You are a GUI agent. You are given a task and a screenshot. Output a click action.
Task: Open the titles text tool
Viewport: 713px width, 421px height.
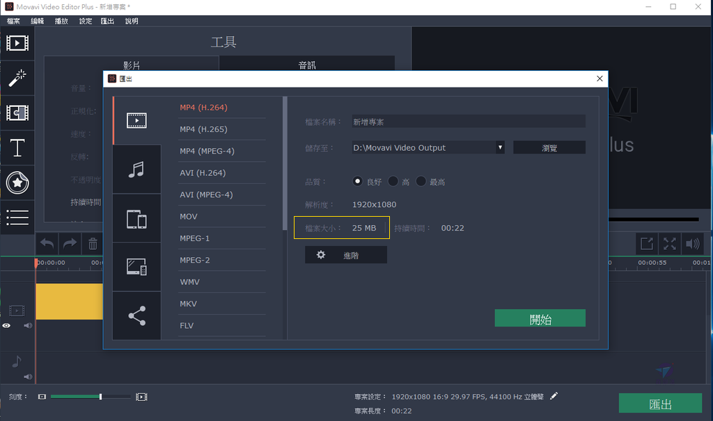pyautogui.click(x=17, y=148)
